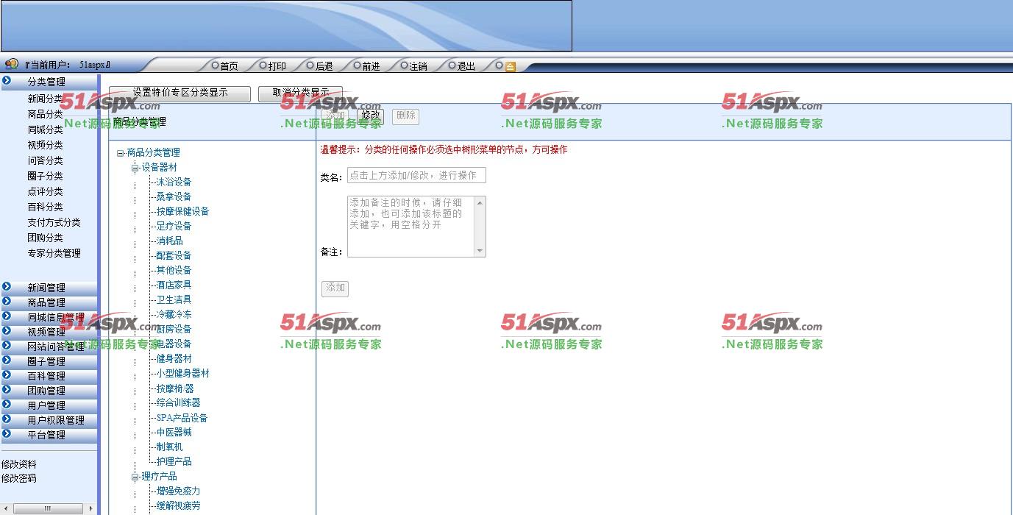Click the sidebar horizontal scrollbar thumb

(48, 508)
